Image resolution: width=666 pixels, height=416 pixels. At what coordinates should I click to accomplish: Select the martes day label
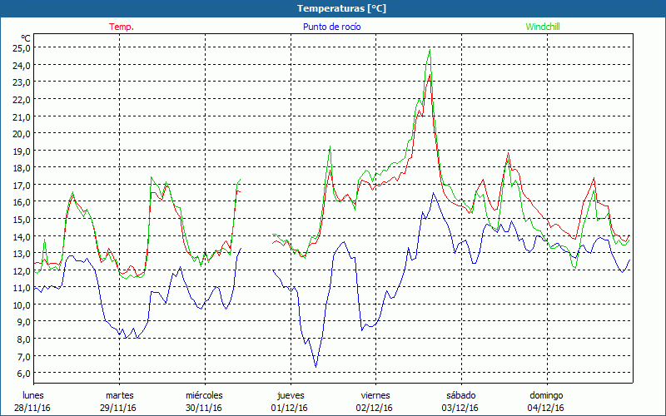tap(119, 395)
